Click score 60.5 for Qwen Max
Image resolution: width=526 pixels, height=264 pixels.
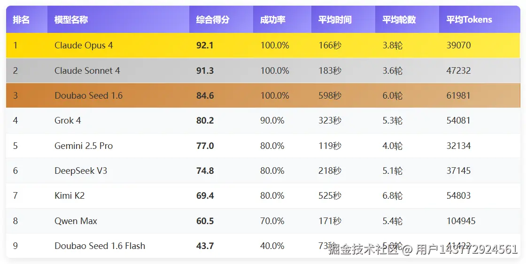pyautogui.click(x=205, y=221)
